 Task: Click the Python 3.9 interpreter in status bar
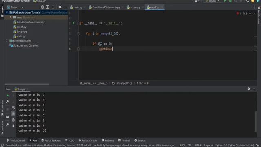(235, 145)
